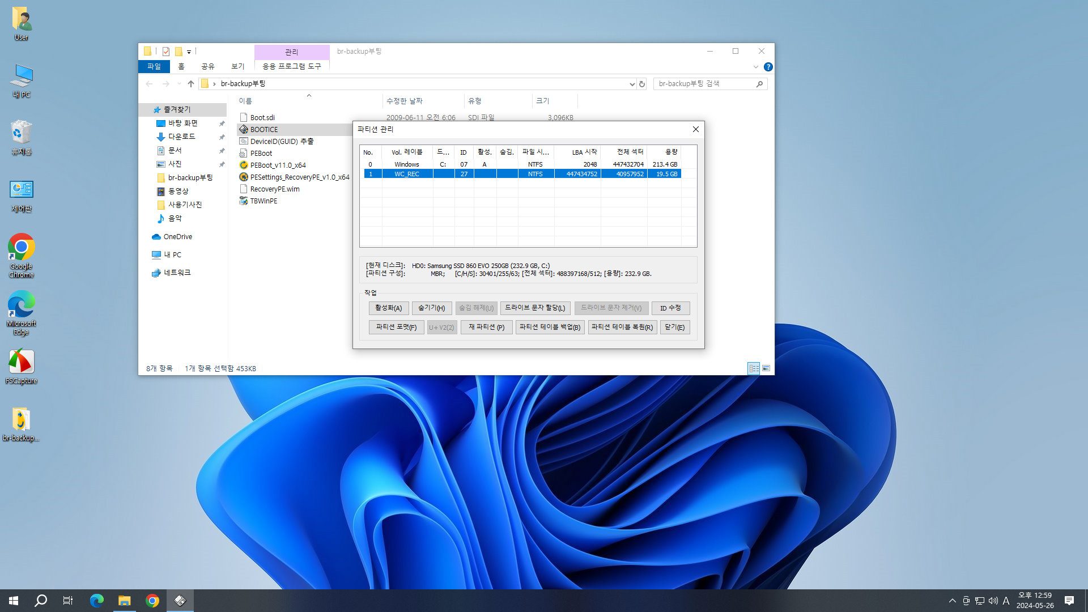Open the User folder desktop icon
The image size is (1088, 612).
[21, 24]
